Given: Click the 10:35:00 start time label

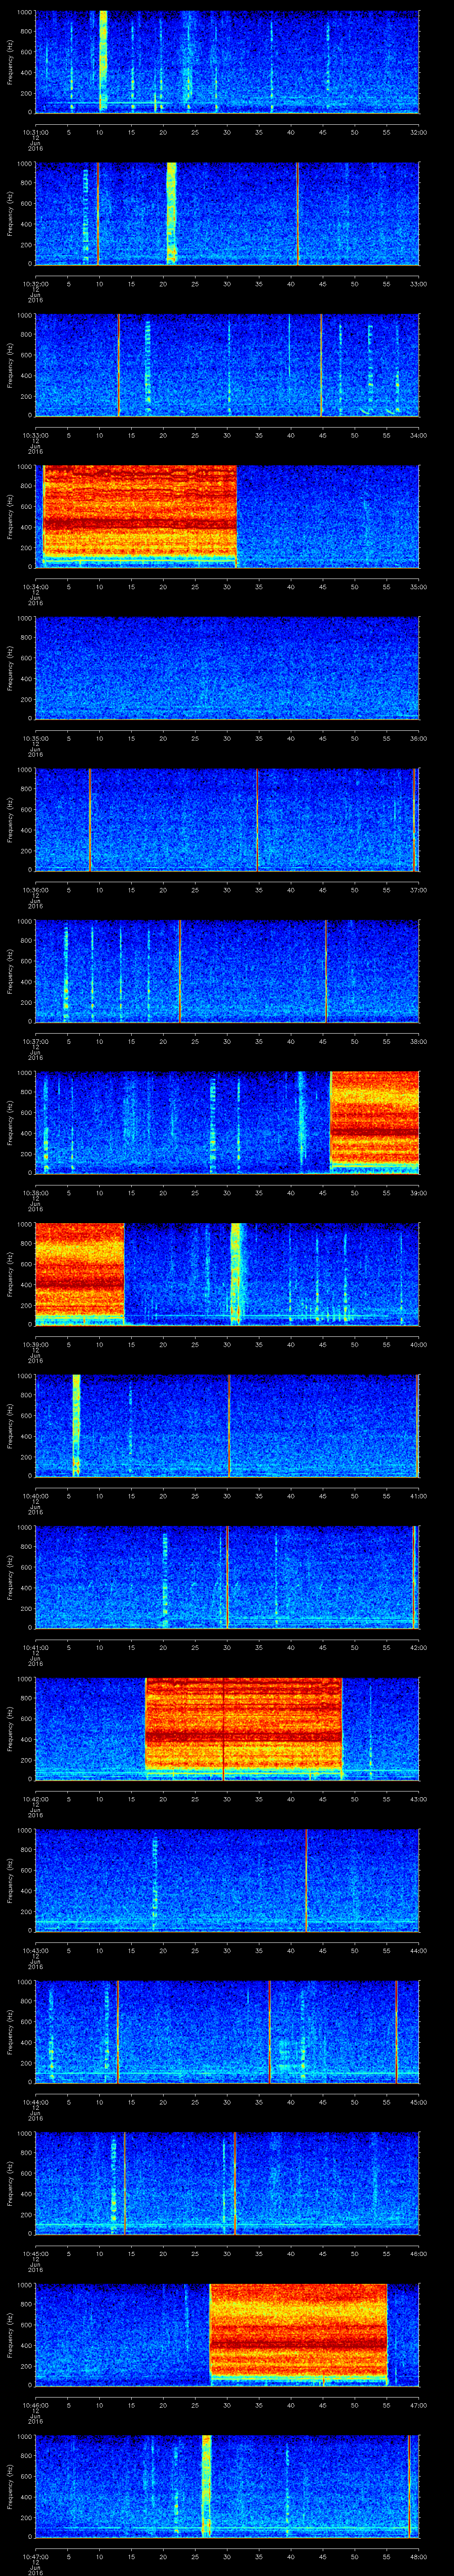Looking at the screenshot, I should click(x=36, y=738).
